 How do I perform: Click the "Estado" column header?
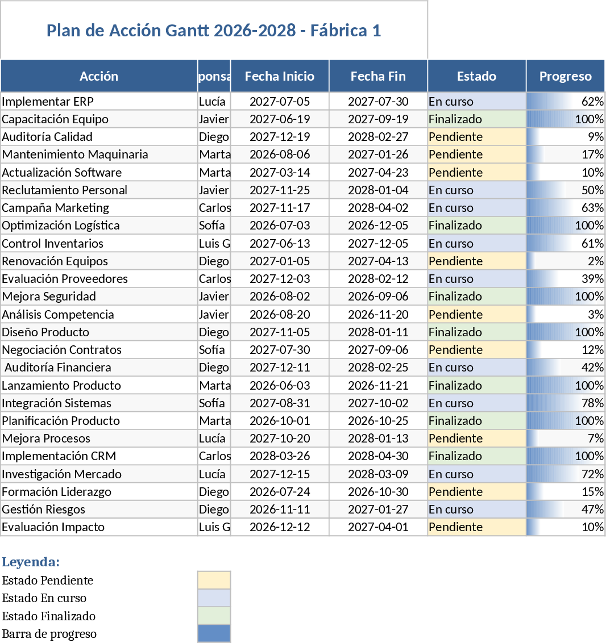[x=476, y=76]
